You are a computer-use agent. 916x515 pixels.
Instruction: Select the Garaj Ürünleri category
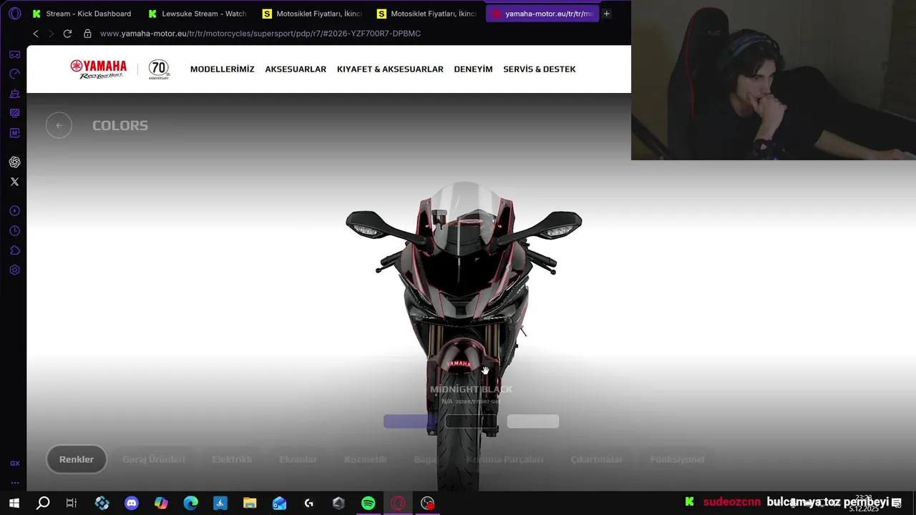[x=154, y=459]
